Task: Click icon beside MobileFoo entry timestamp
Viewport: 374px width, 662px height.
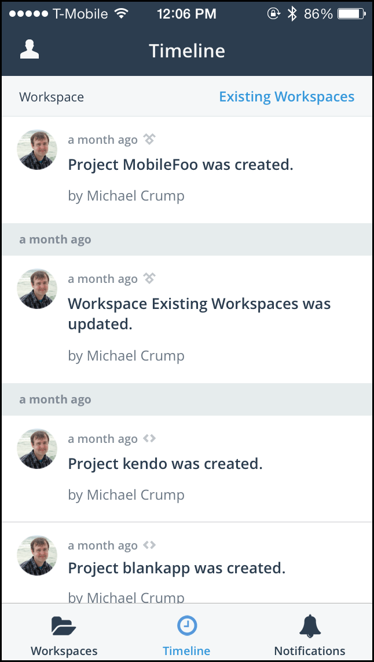Action: point(149,139)
